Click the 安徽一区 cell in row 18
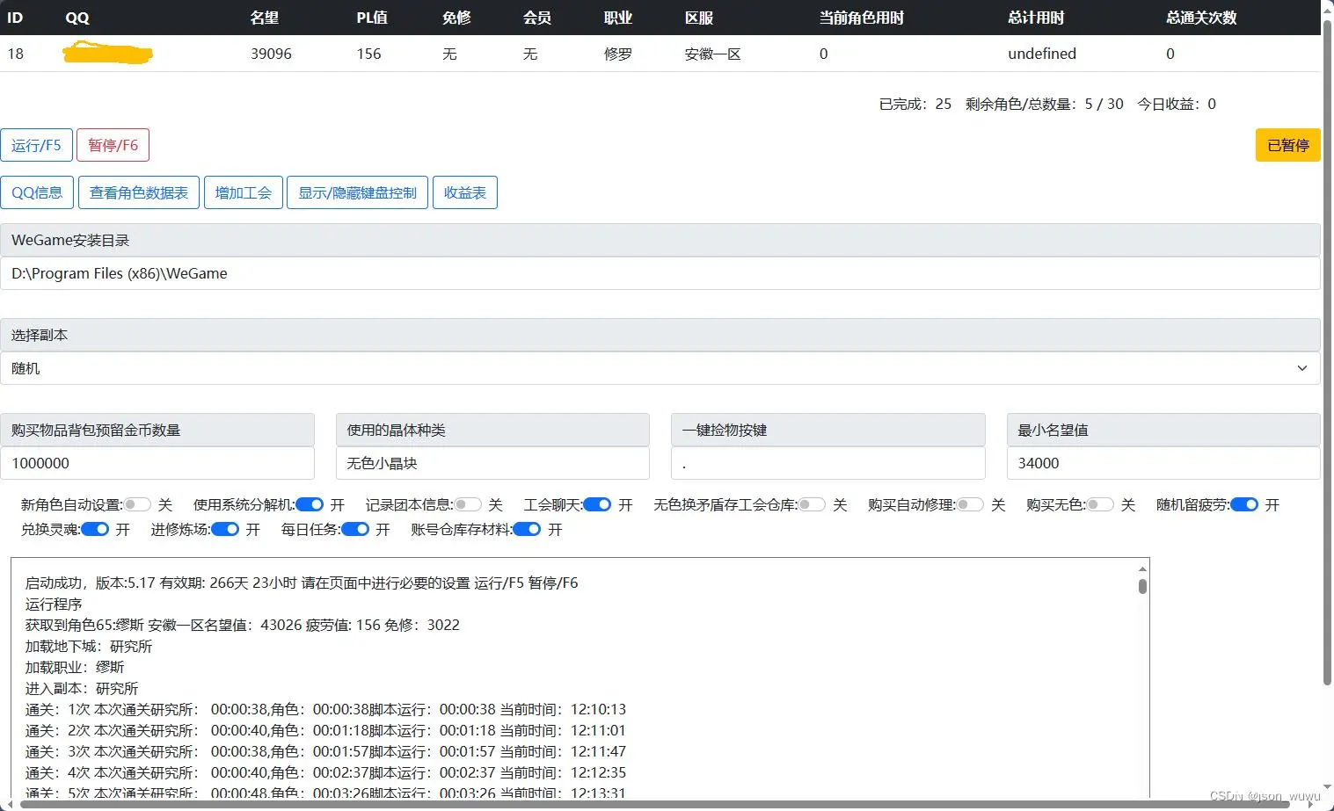This screenshot has height=811, width=1334. [x=713, y=54]
